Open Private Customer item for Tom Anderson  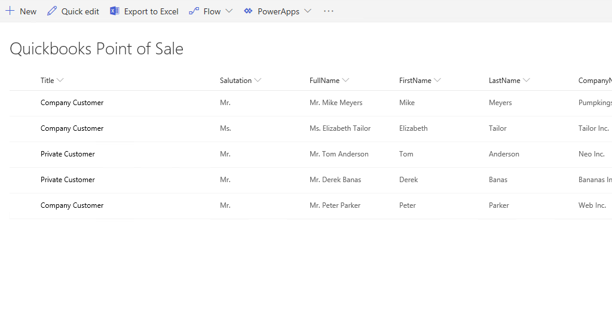coord(68,154)
